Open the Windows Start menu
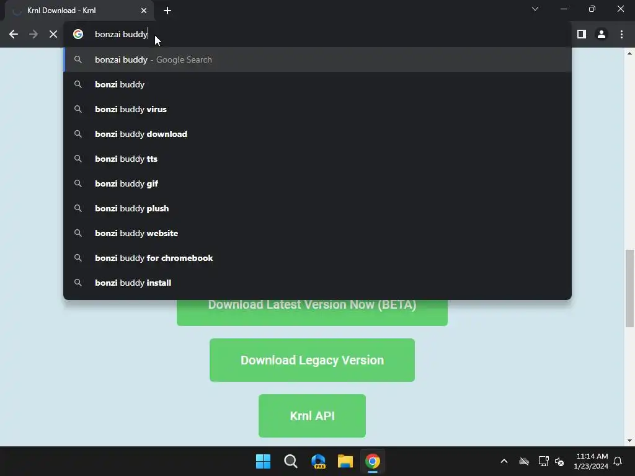Image resolution: width=635 pixels, height=476 pixels. pos(263,461)
